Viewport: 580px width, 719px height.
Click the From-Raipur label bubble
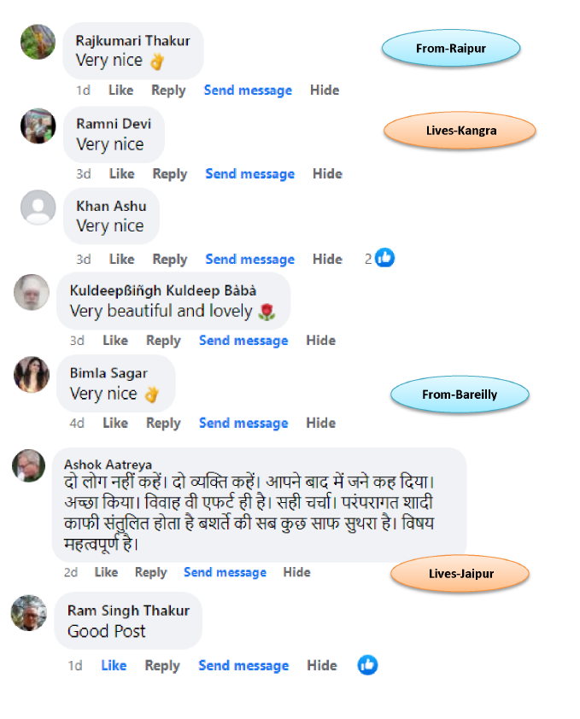[451, 48]
